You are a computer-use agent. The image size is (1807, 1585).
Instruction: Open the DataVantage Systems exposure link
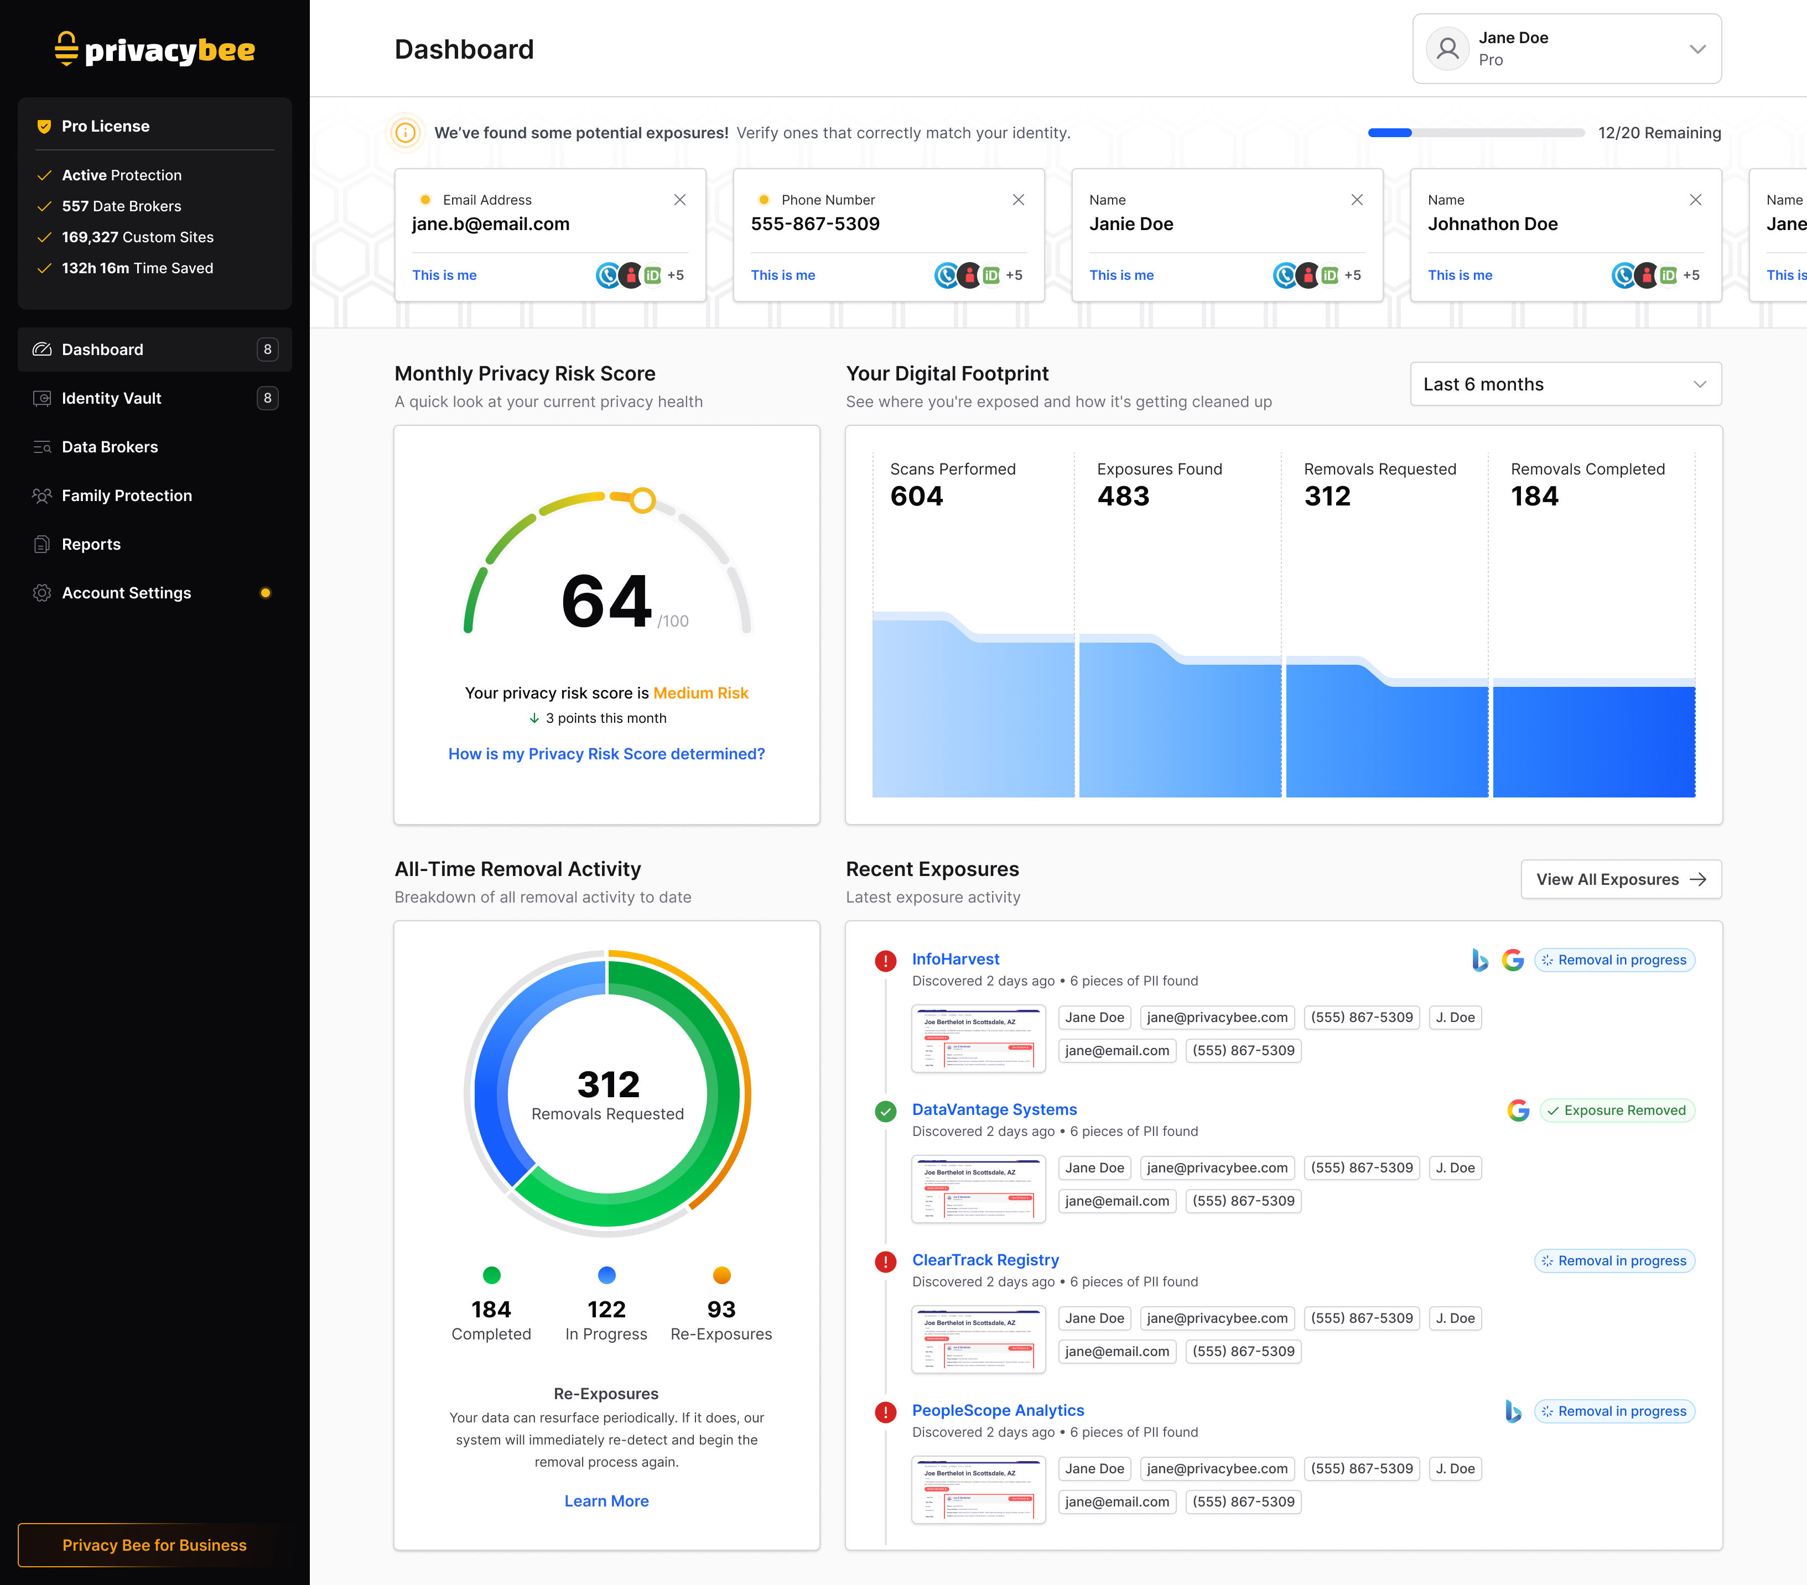(995, 1110)
